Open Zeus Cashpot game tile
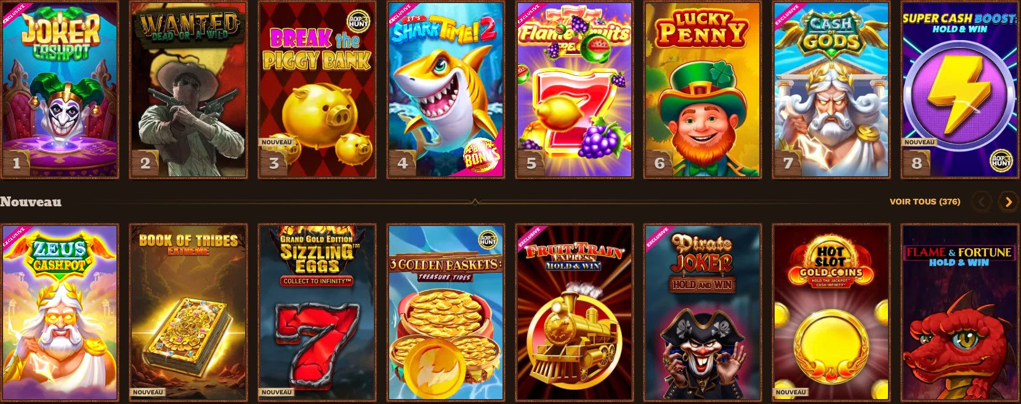Viewport: 1021px width, 404px height. coord(59,313)
